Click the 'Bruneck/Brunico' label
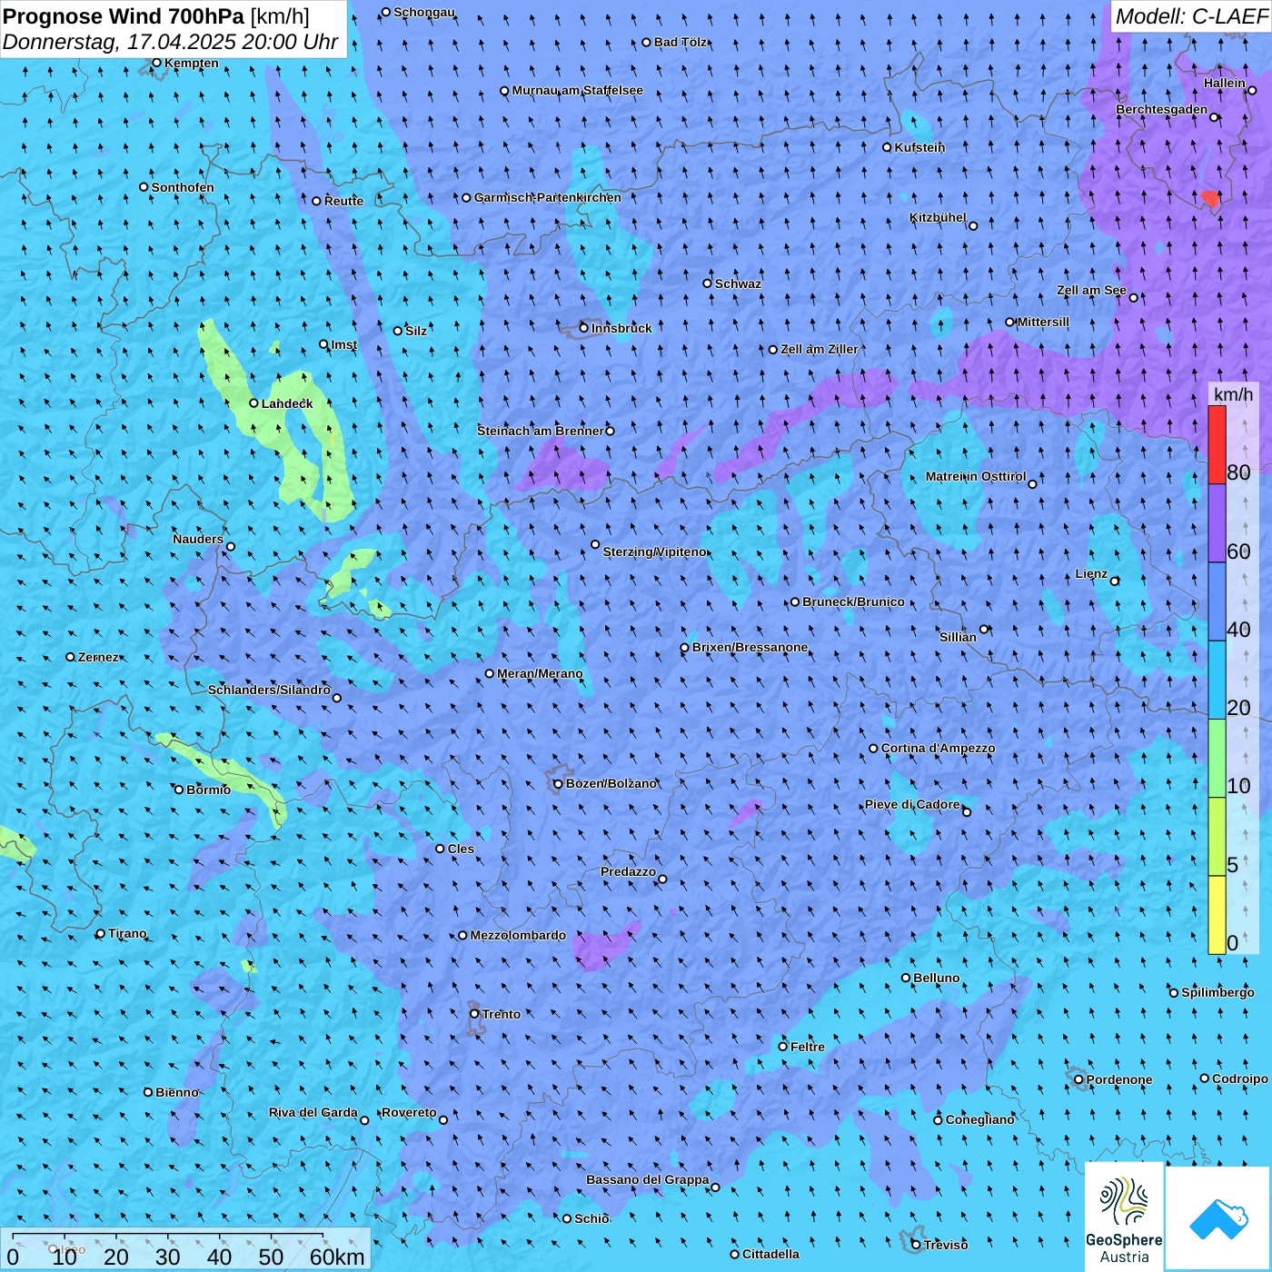 853,601
